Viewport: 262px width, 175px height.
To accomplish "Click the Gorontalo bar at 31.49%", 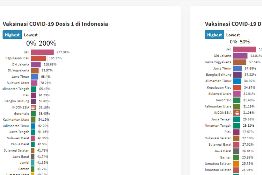I will [x=236, y=100].
